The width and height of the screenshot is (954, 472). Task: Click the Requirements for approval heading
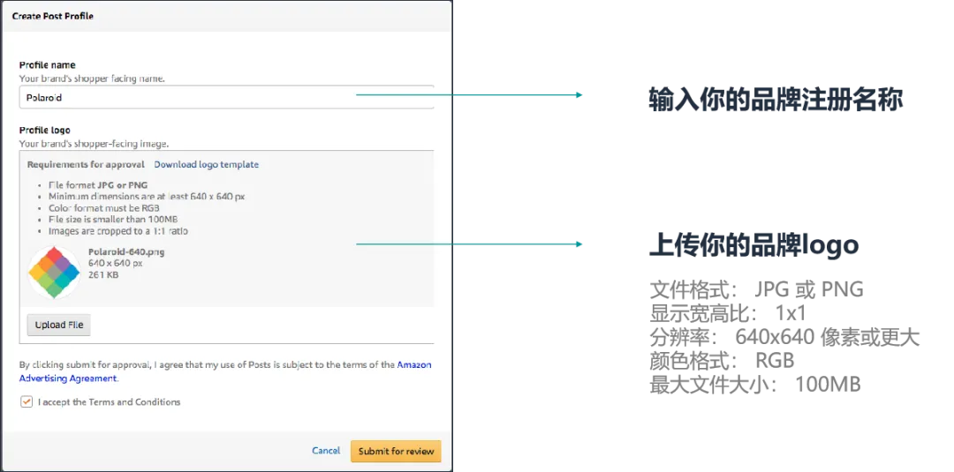pyautogui.click(x=86, y=165)
